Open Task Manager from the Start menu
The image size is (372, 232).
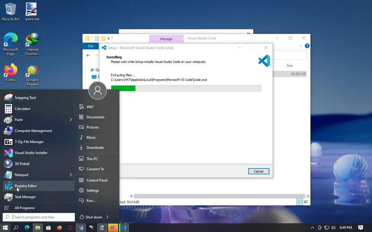[39, 197]
